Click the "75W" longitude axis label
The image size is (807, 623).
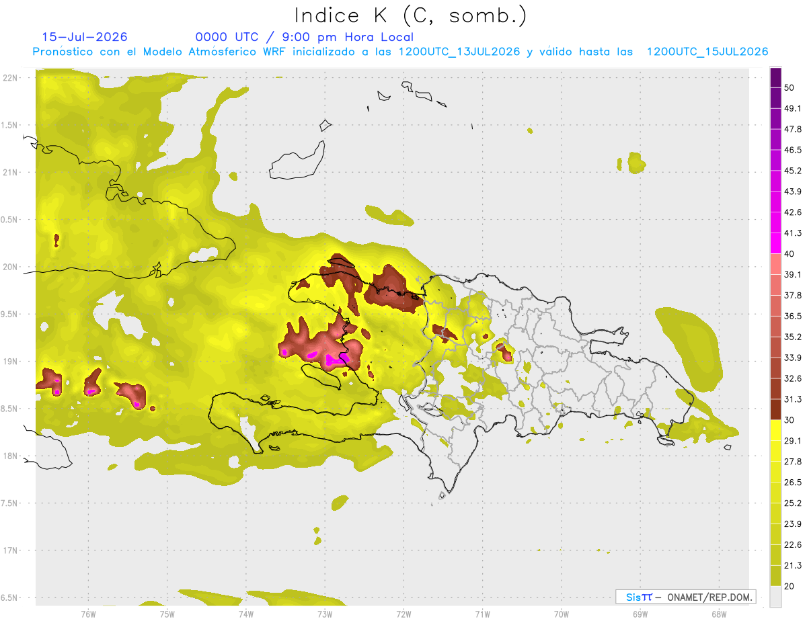coord(167,614)
